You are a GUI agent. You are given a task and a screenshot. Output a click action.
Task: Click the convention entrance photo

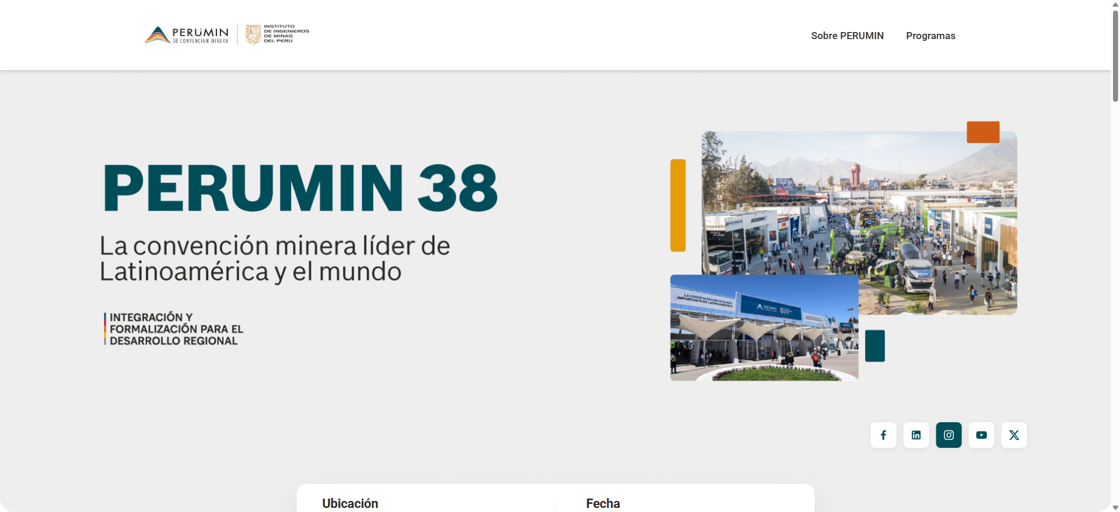[764, 328]
